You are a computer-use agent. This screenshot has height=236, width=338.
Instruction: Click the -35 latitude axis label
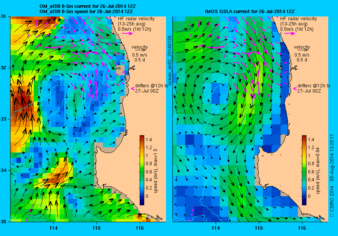pos(3,222)
